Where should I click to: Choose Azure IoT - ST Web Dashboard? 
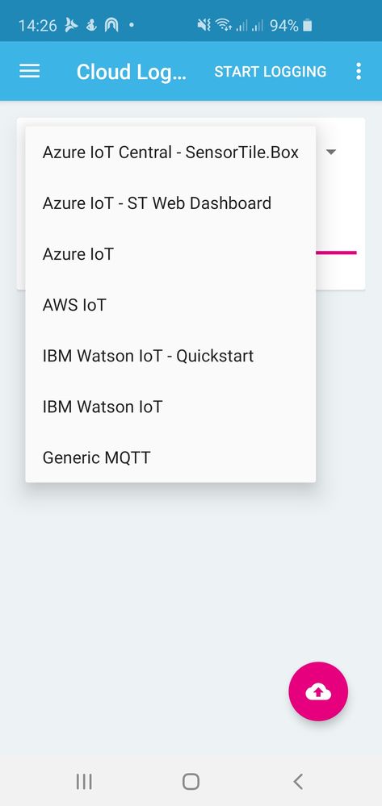(x=170, y=203)
